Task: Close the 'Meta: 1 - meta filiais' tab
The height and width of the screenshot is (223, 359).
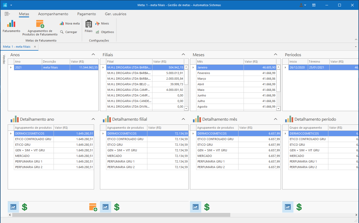Action: point(35,47)
